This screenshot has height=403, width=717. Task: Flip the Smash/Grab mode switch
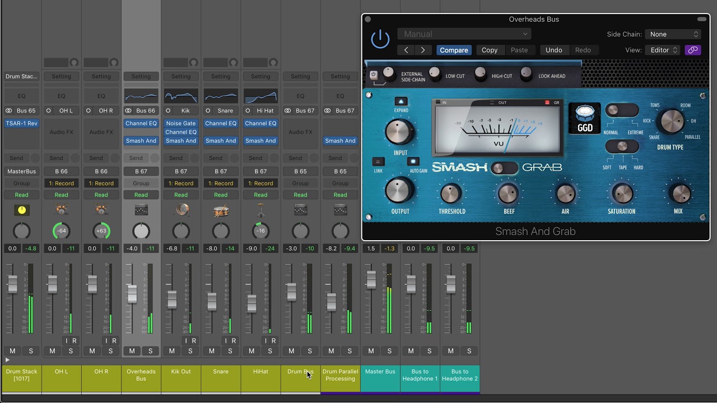[x=504, y=168]
